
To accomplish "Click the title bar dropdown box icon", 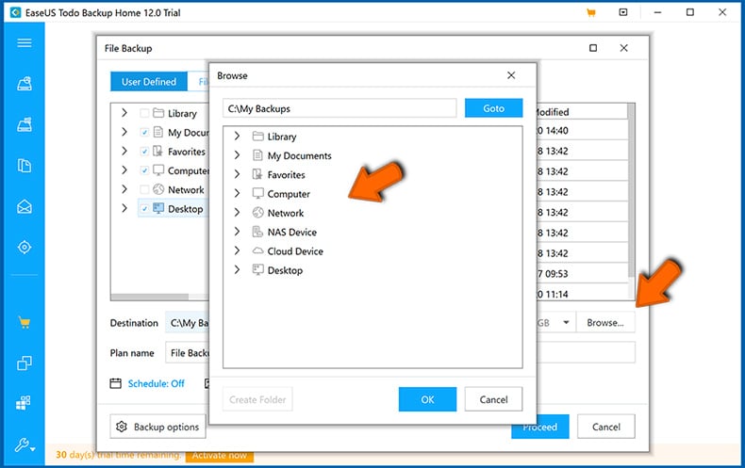I will coord(623,12).
